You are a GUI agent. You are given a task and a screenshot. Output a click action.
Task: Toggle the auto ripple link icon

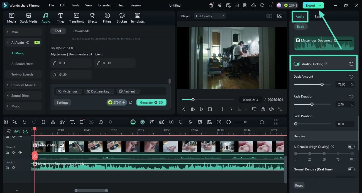coord(17,131)
